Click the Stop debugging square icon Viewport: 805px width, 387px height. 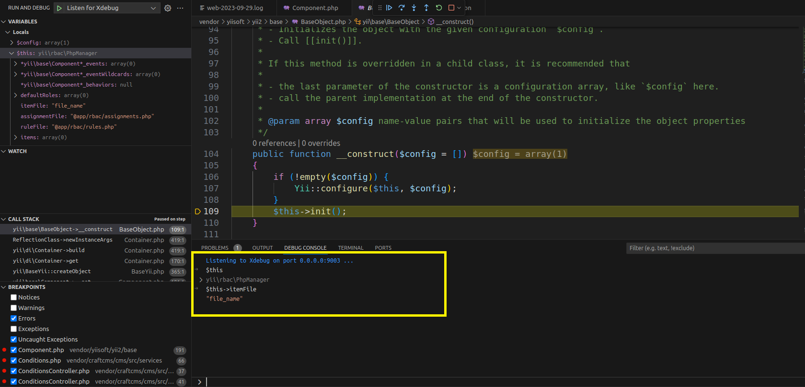[x=451, y=8]
